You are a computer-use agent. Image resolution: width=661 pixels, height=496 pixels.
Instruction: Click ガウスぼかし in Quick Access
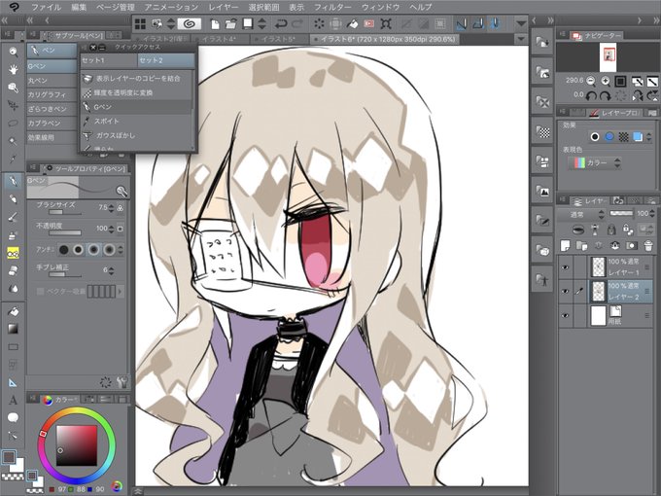tap(137, 135)
